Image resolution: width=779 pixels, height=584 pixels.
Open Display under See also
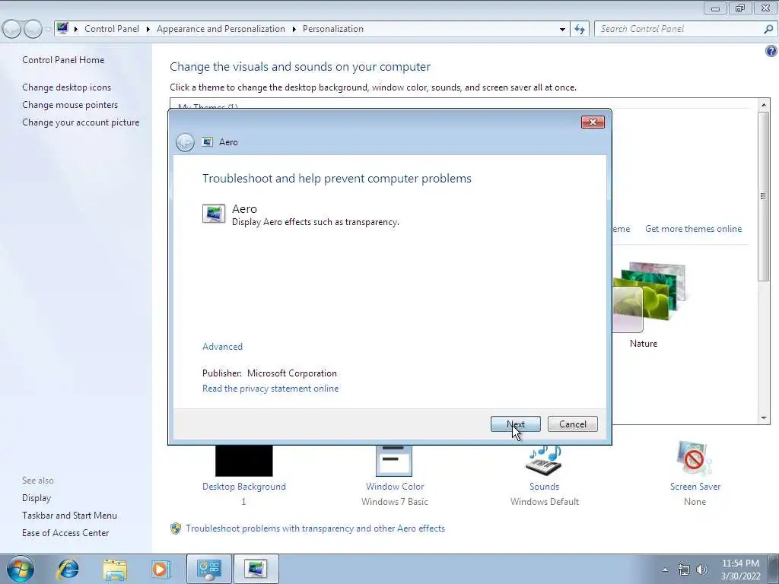coord(37,497)
